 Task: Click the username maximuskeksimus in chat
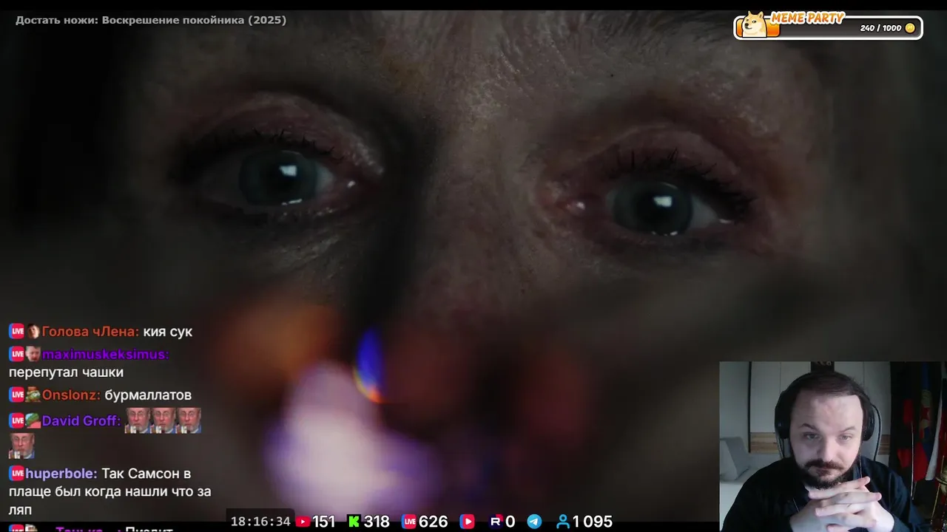click(105, 354)
